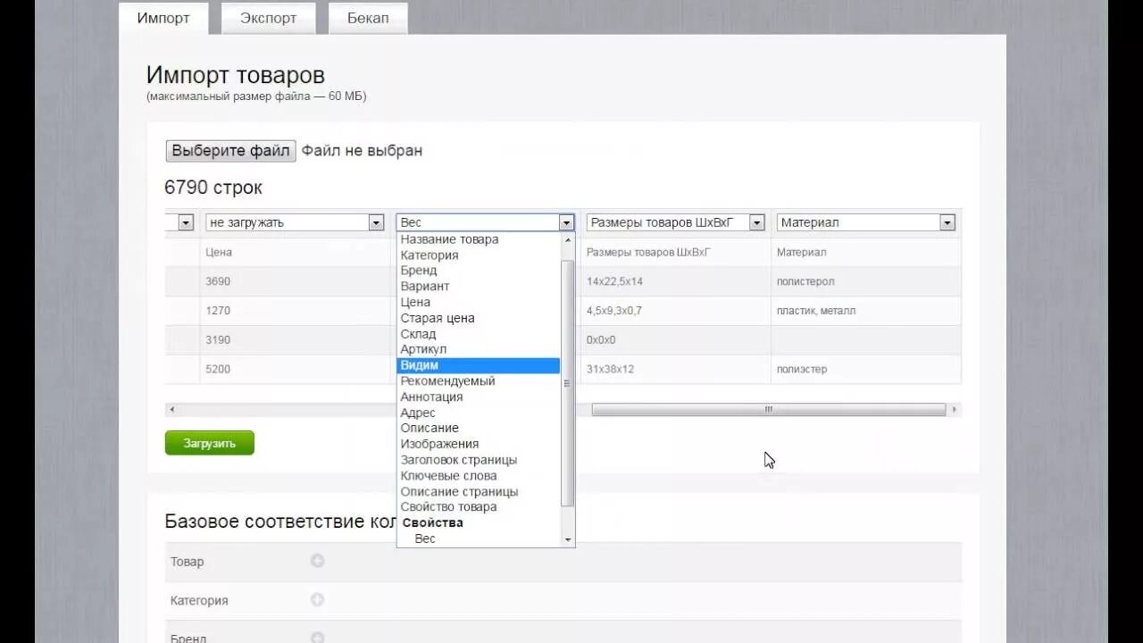The width and height of the screenshot is (1143, 643).
Task: Choose «Свойство товара» in the dropdown list
Action: click(x=449, y=506)
